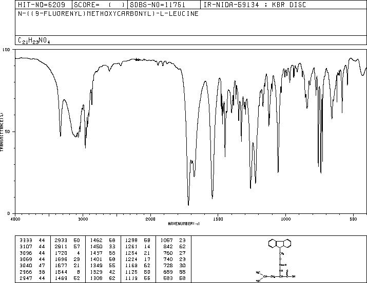Select peak value 1720 in the table
Viewport: 367px width, 283px height.
[x=61, y=253]
